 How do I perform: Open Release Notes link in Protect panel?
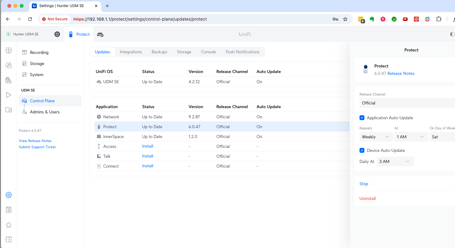click(401, 73)
